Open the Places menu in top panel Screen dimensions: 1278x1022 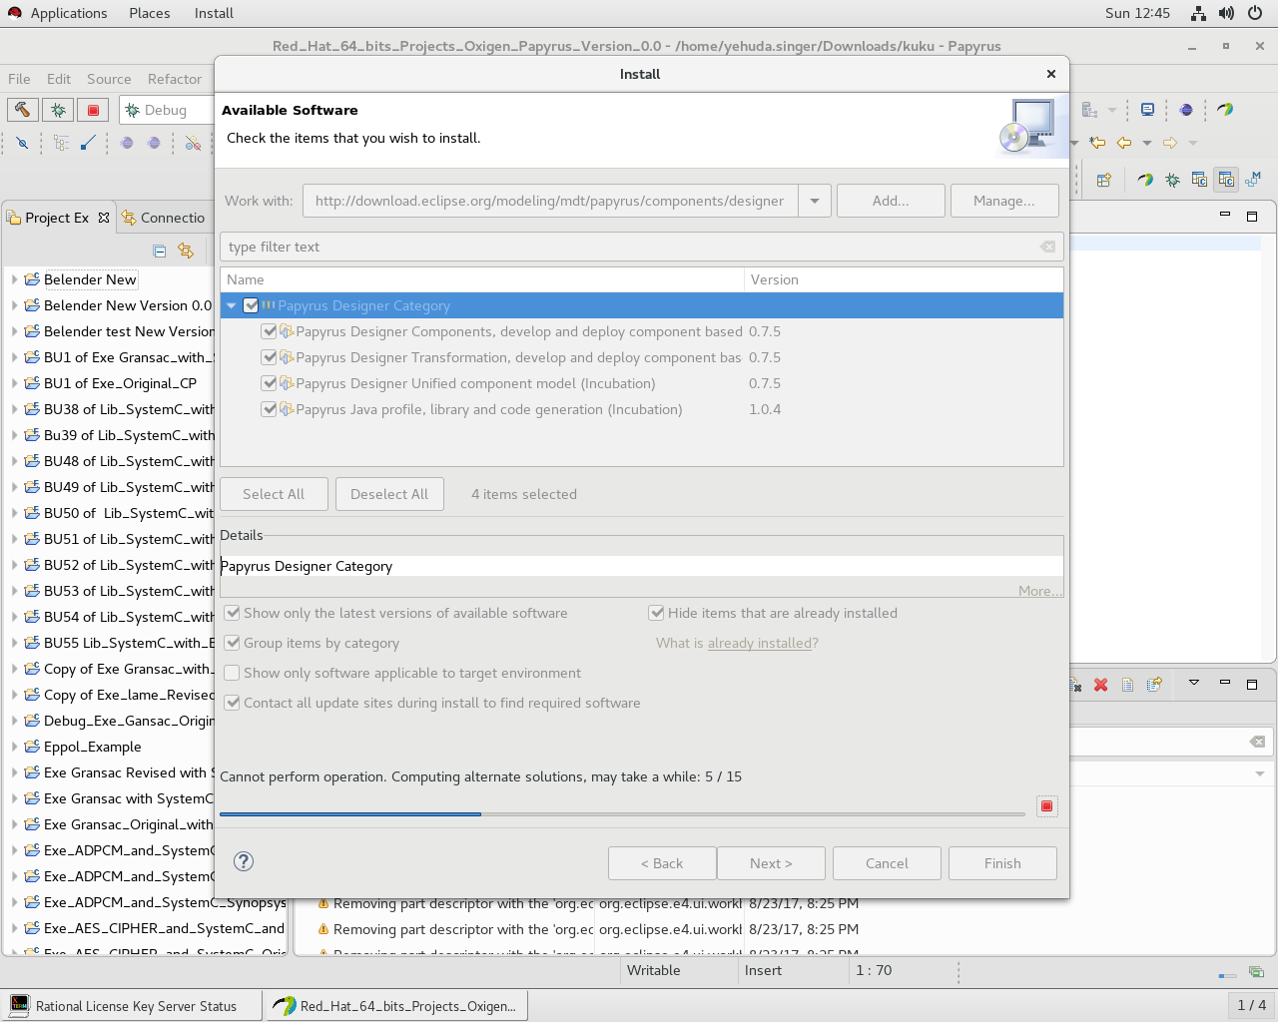click(150, 13)
